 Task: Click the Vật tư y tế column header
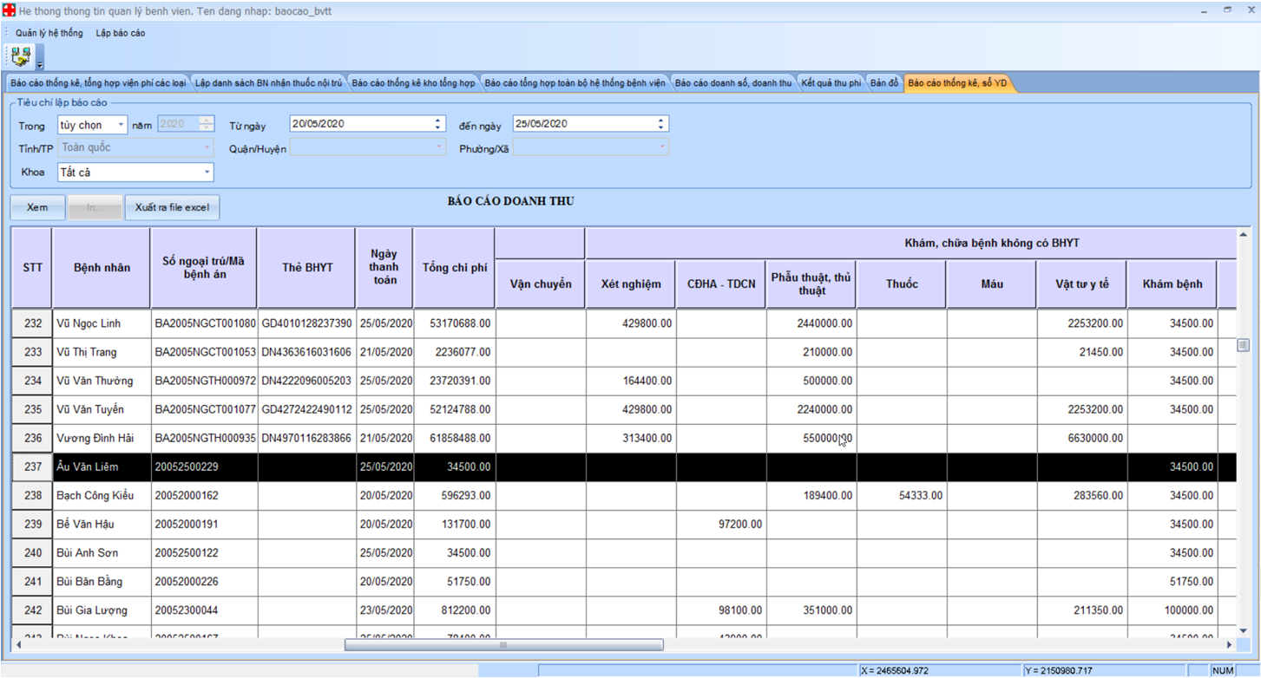pyautogui.click(x=1081, y=284)
